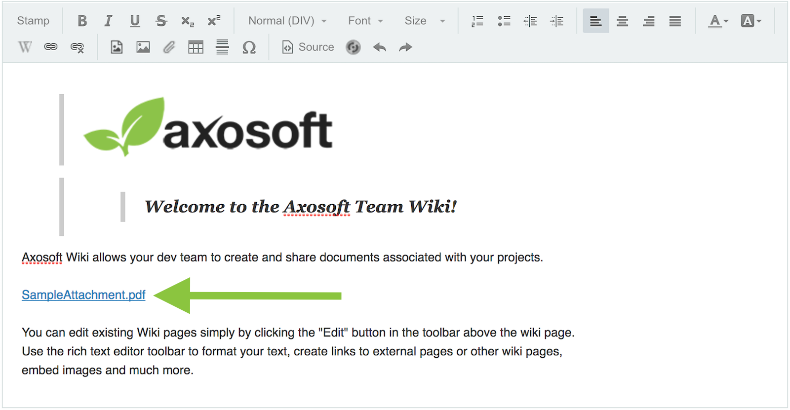Viewport: 790px width, 410px height.
Task: Select the axosoft logo image
Action: (208, 127)
